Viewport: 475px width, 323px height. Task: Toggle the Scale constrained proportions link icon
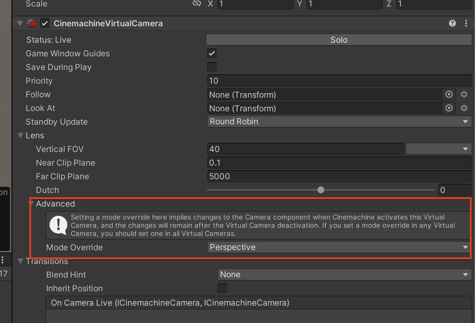tap(197, 4)
